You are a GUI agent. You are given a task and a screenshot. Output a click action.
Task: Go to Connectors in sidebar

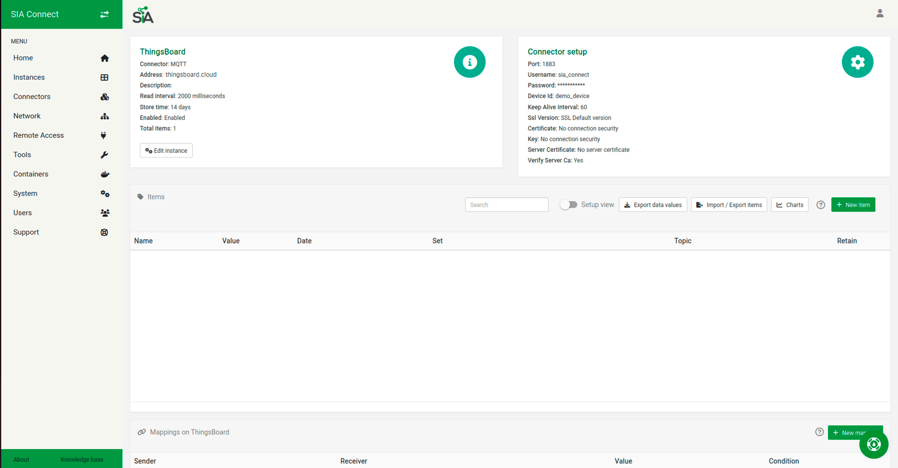32,96
